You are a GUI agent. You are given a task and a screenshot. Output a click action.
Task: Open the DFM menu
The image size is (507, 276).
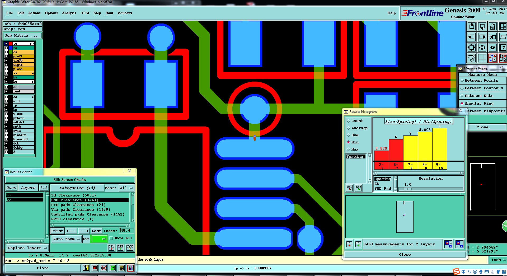pyautogui.click(x=85, y=13)
